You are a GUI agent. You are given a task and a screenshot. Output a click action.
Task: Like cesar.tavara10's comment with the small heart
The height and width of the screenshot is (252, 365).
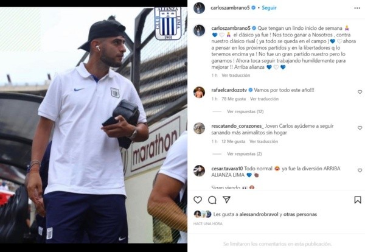360,170
